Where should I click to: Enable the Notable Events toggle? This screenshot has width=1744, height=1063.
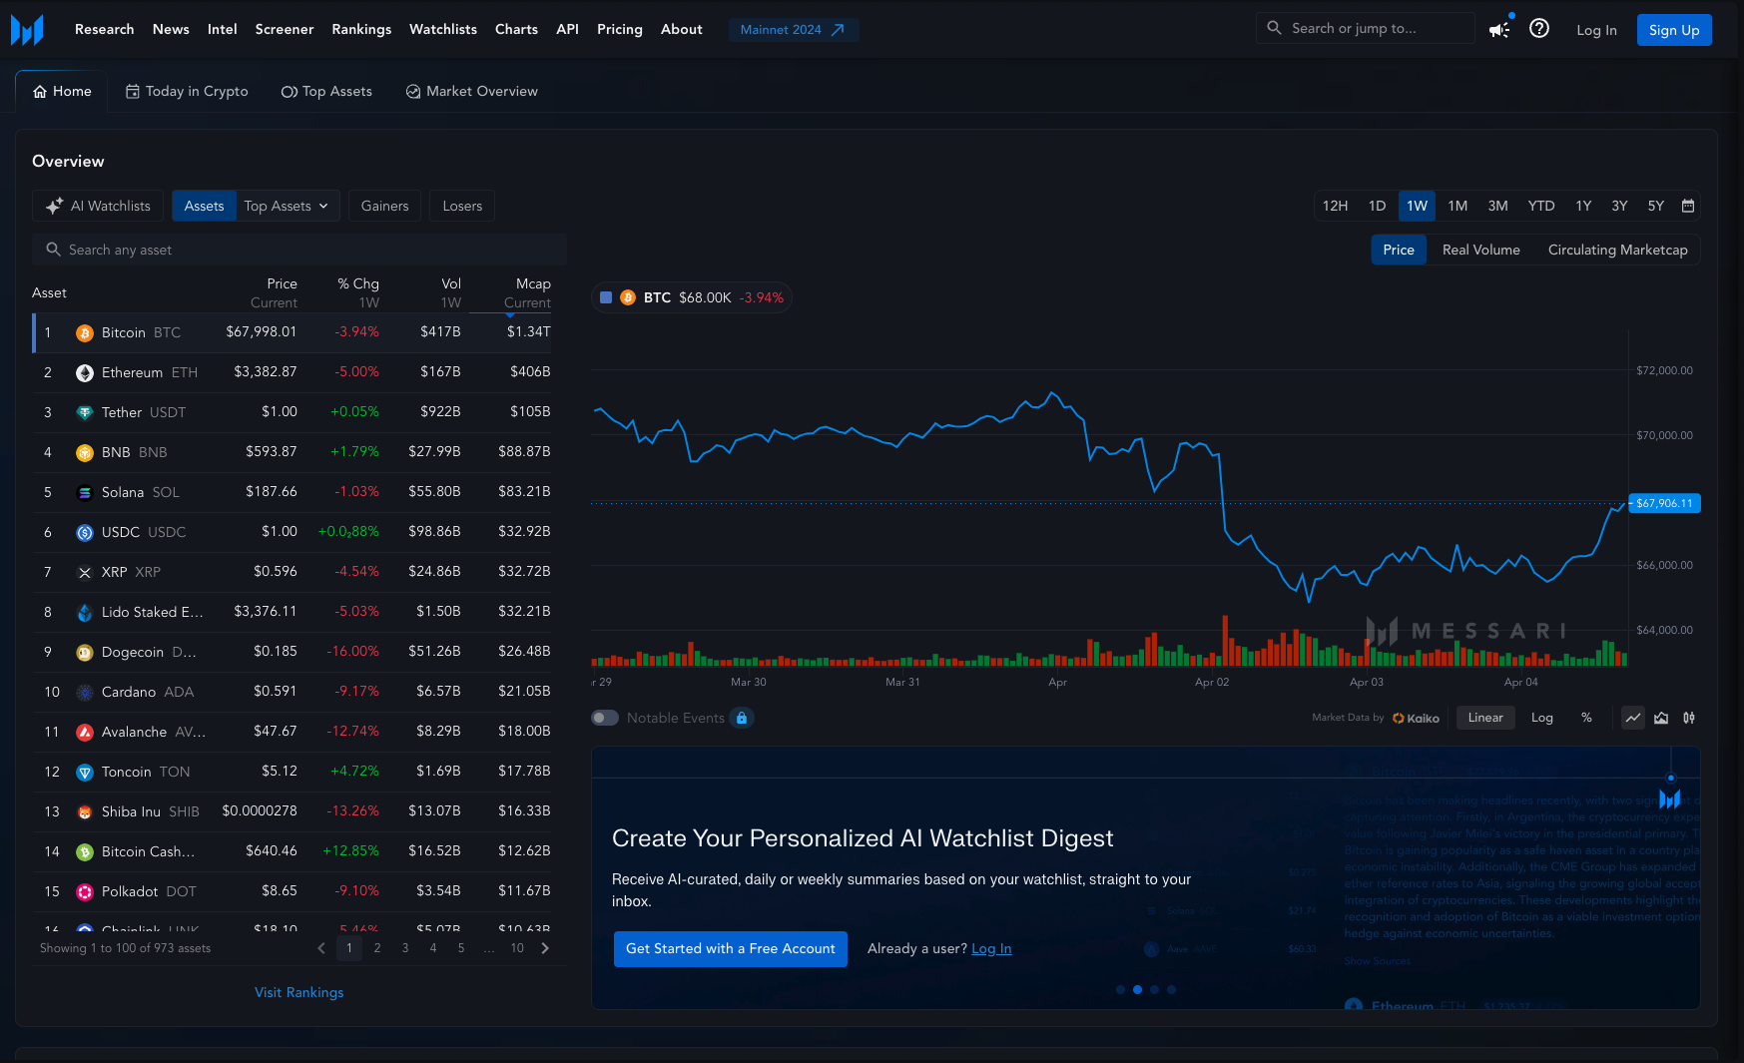(x=604, y=718)
